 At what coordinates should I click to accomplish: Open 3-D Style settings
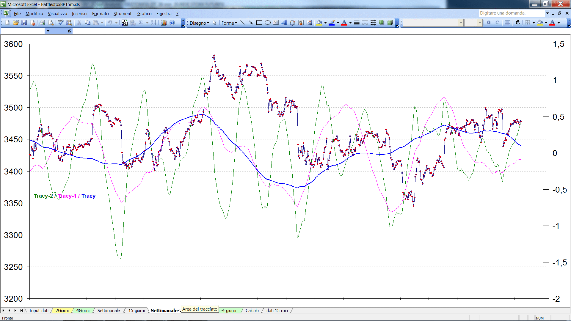[390, 23]
